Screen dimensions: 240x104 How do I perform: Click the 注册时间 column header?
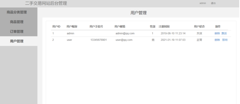click(164, 27)
